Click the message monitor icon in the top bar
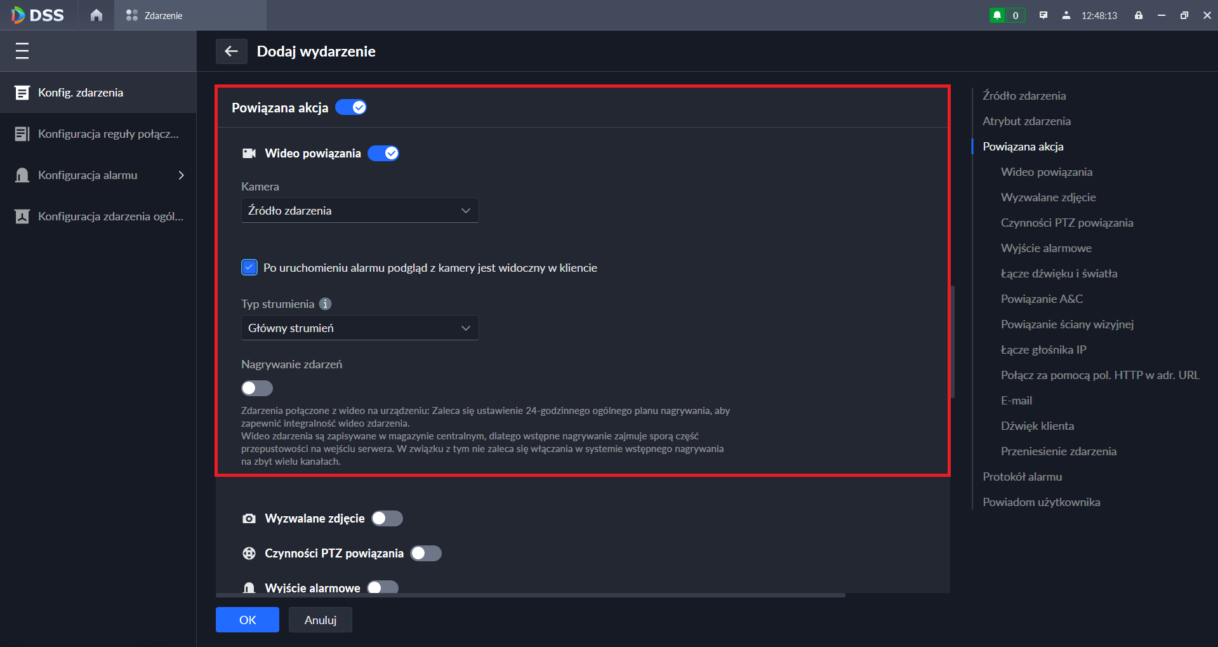 [x=1043, y=15]
